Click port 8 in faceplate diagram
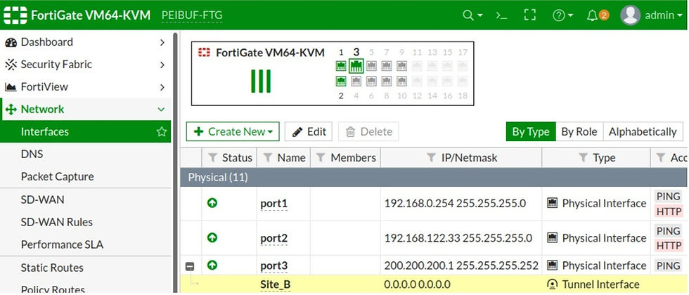The width and height of the screenshot is (689, 295). 387,81
